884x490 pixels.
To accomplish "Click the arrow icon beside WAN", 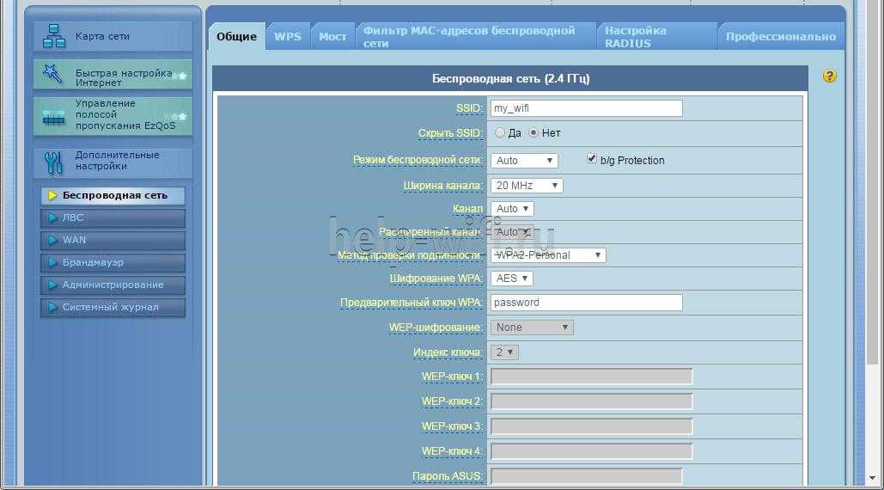I will [52, 241].
